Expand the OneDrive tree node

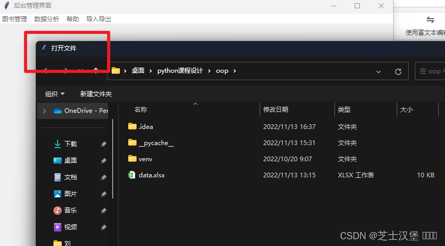coord(45,111)
